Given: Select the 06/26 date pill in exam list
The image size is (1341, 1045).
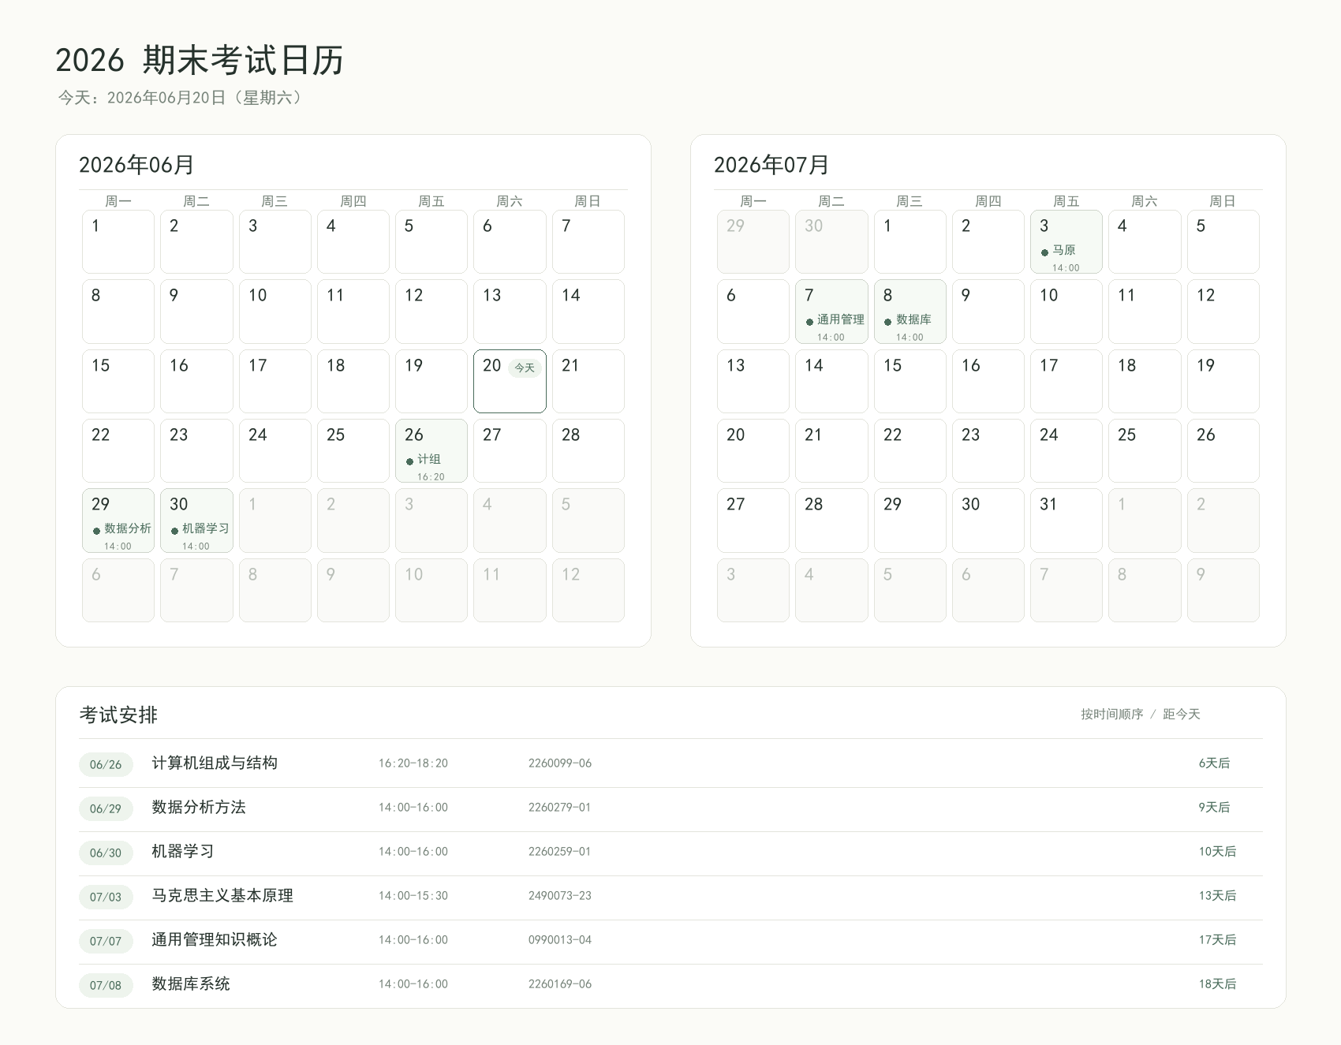Looking at the screenshot, I should pyautogui.click(x=106, y=764).
